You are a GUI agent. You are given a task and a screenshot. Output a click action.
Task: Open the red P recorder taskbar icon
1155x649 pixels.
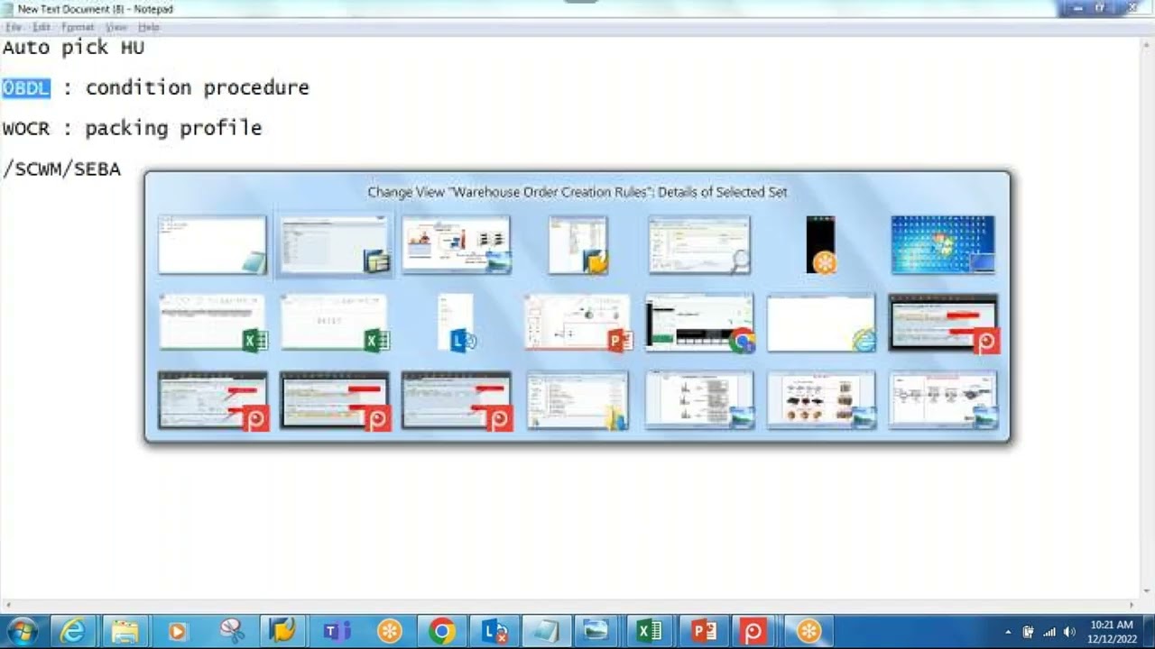click(754, 631)
